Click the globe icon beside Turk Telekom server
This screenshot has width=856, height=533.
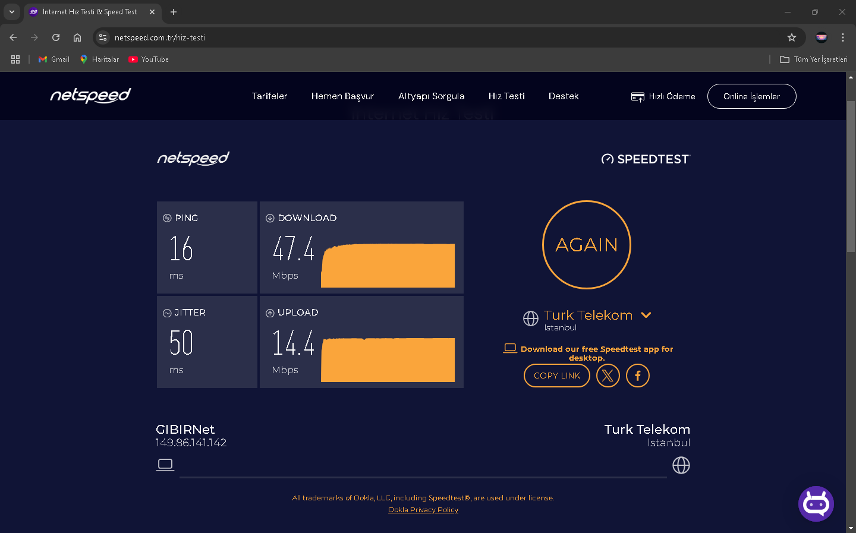(x=531, y=318)
